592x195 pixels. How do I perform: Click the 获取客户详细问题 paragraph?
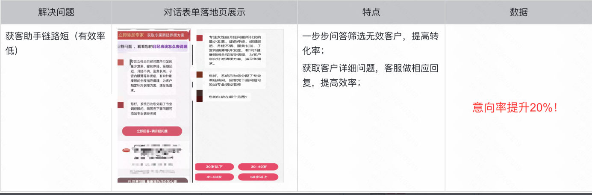point(371,75)
